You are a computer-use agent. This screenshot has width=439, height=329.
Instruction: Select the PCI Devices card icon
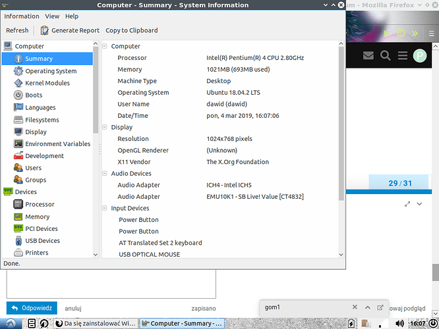pyautogui.click(x=18, y=228)
